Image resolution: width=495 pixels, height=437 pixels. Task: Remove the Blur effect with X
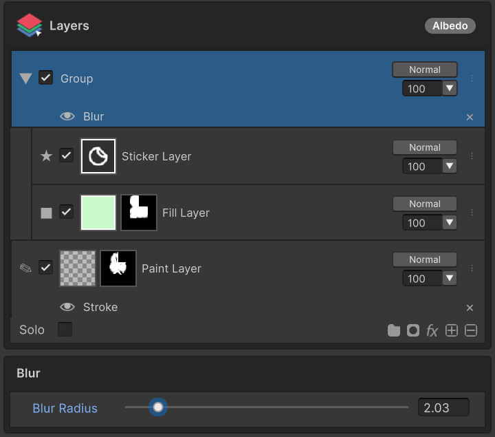[x=470, y=117]
